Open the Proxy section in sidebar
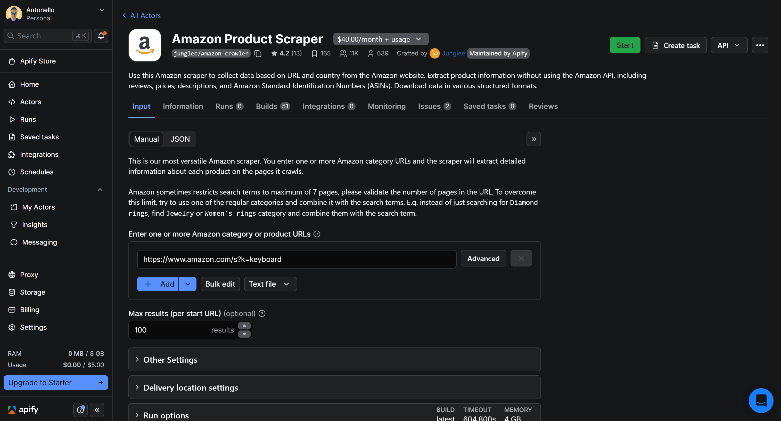 point(29,274)
